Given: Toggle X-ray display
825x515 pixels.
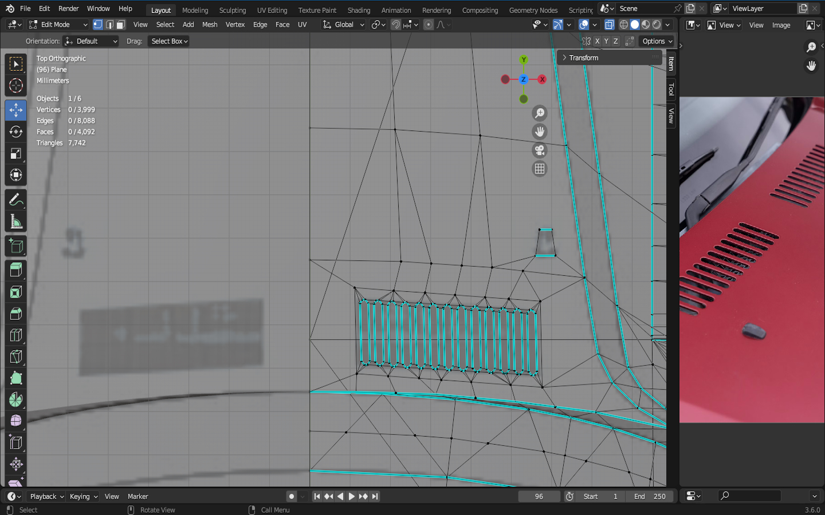Looking at the screenshot, I should point(609,25).
